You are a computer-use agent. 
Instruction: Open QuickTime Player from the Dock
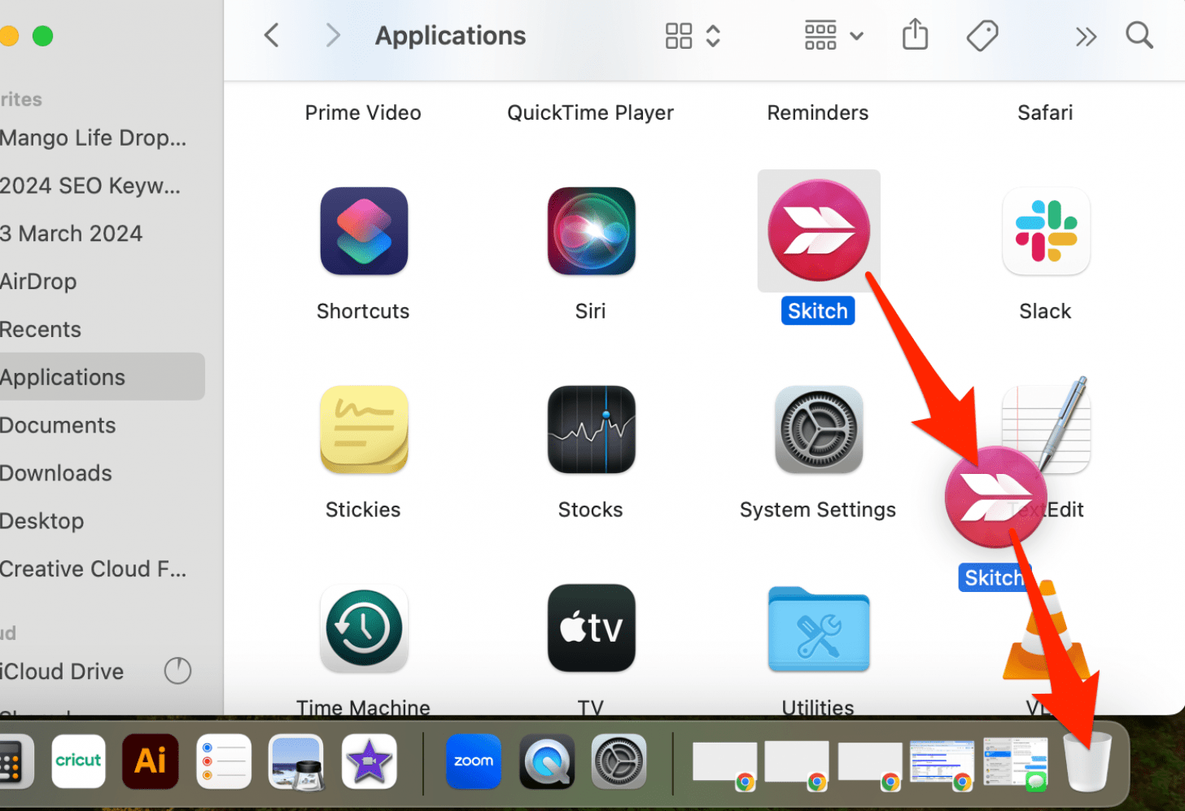(547, 761)
